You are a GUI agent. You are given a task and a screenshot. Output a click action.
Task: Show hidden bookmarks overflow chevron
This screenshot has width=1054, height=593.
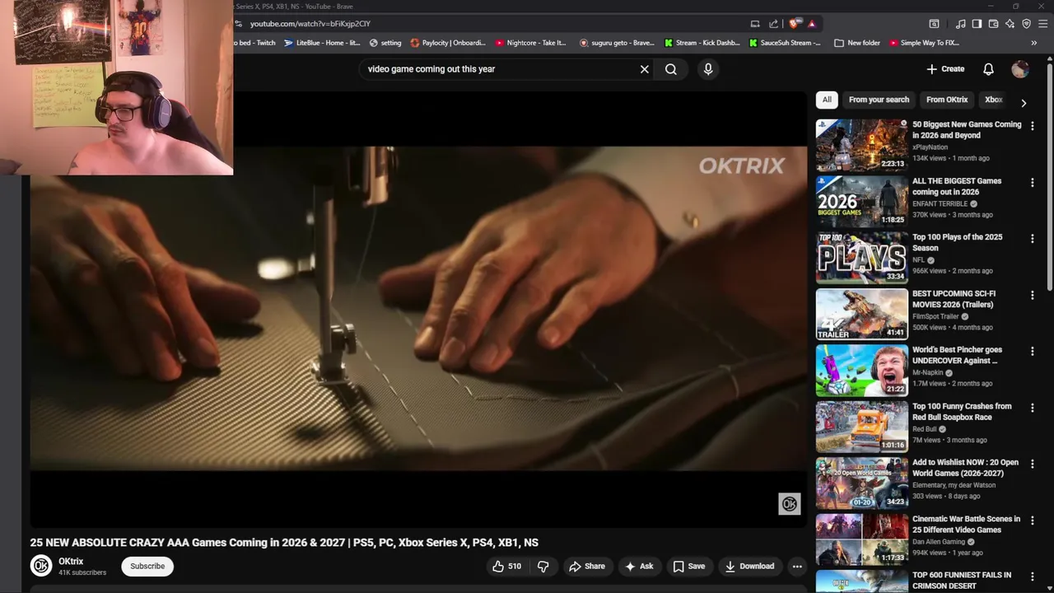(x=1033, y=43)
